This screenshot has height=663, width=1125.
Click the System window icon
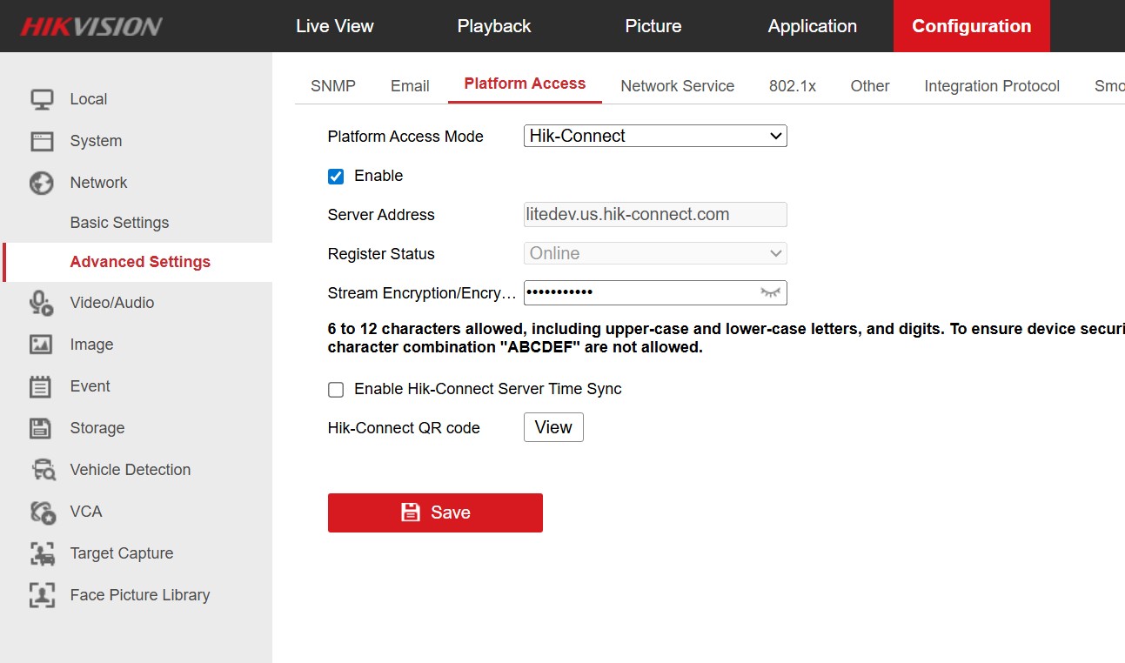41,141
